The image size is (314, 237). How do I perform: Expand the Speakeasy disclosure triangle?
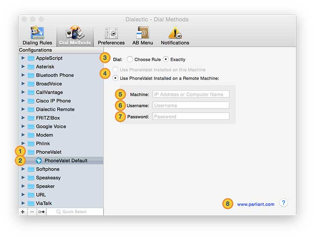point(23,178)
